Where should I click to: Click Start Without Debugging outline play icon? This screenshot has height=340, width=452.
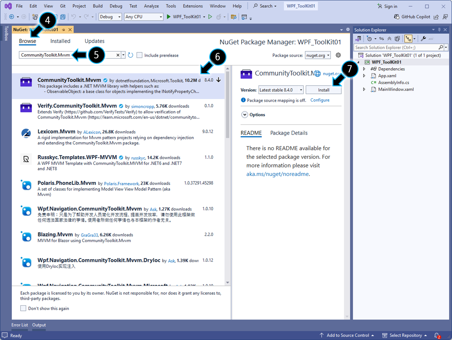click(x=210, y=17)
